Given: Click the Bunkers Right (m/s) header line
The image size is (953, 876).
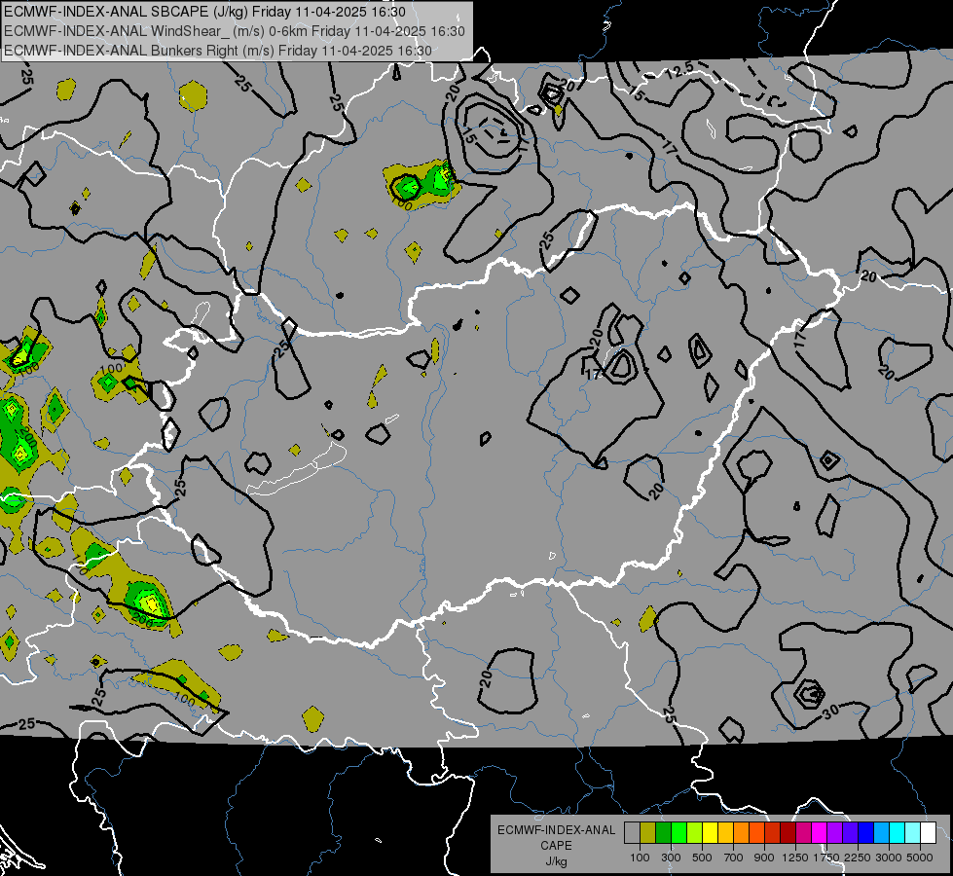Looking at the screenshot, I should point(218,51).
